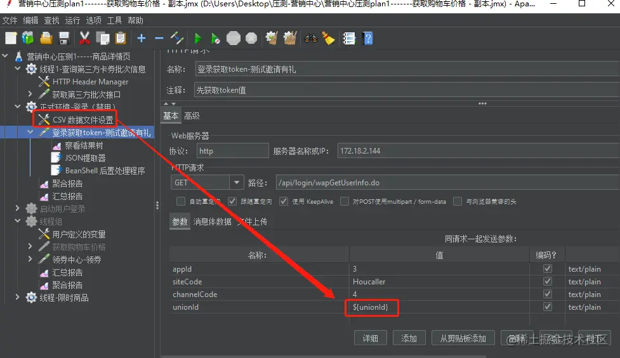Save the test plan with floppy disk icon
The height and width of the screenshot is (358, 620).
64,38
